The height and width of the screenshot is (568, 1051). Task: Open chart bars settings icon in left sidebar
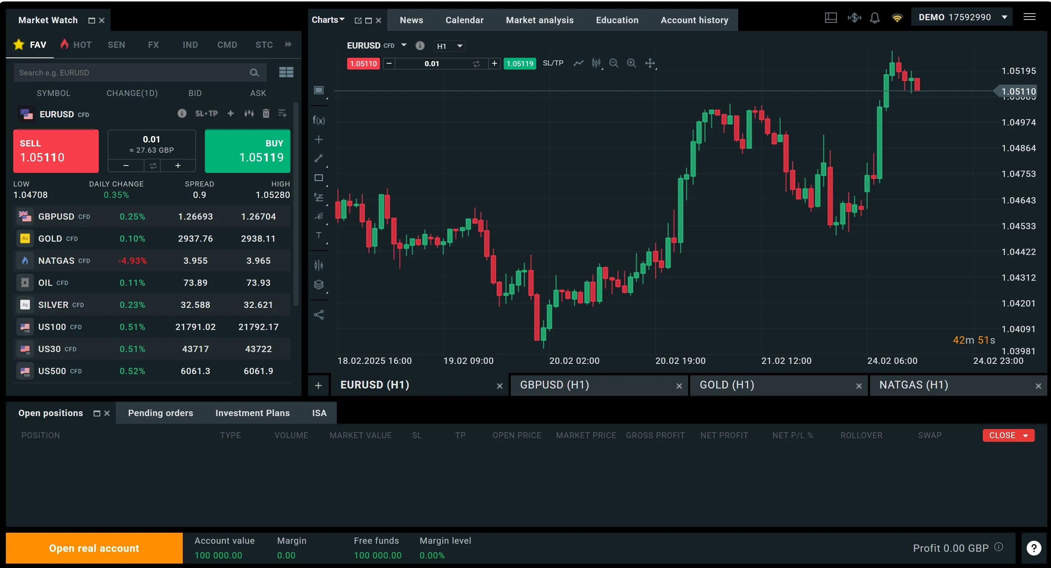(x=319, y=266)
